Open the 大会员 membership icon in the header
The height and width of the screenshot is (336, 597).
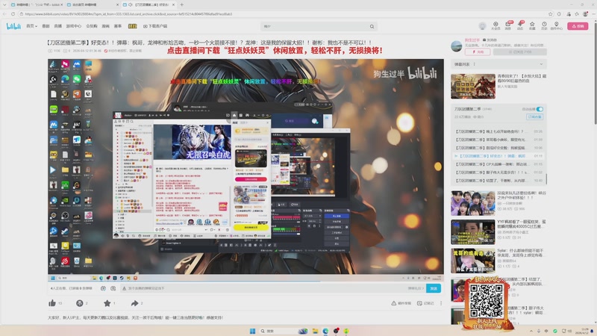tap(496, 25)
